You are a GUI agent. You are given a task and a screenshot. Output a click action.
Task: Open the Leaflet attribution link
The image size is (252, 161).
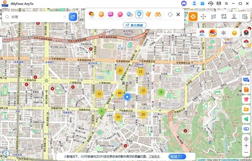pos(201,160)
